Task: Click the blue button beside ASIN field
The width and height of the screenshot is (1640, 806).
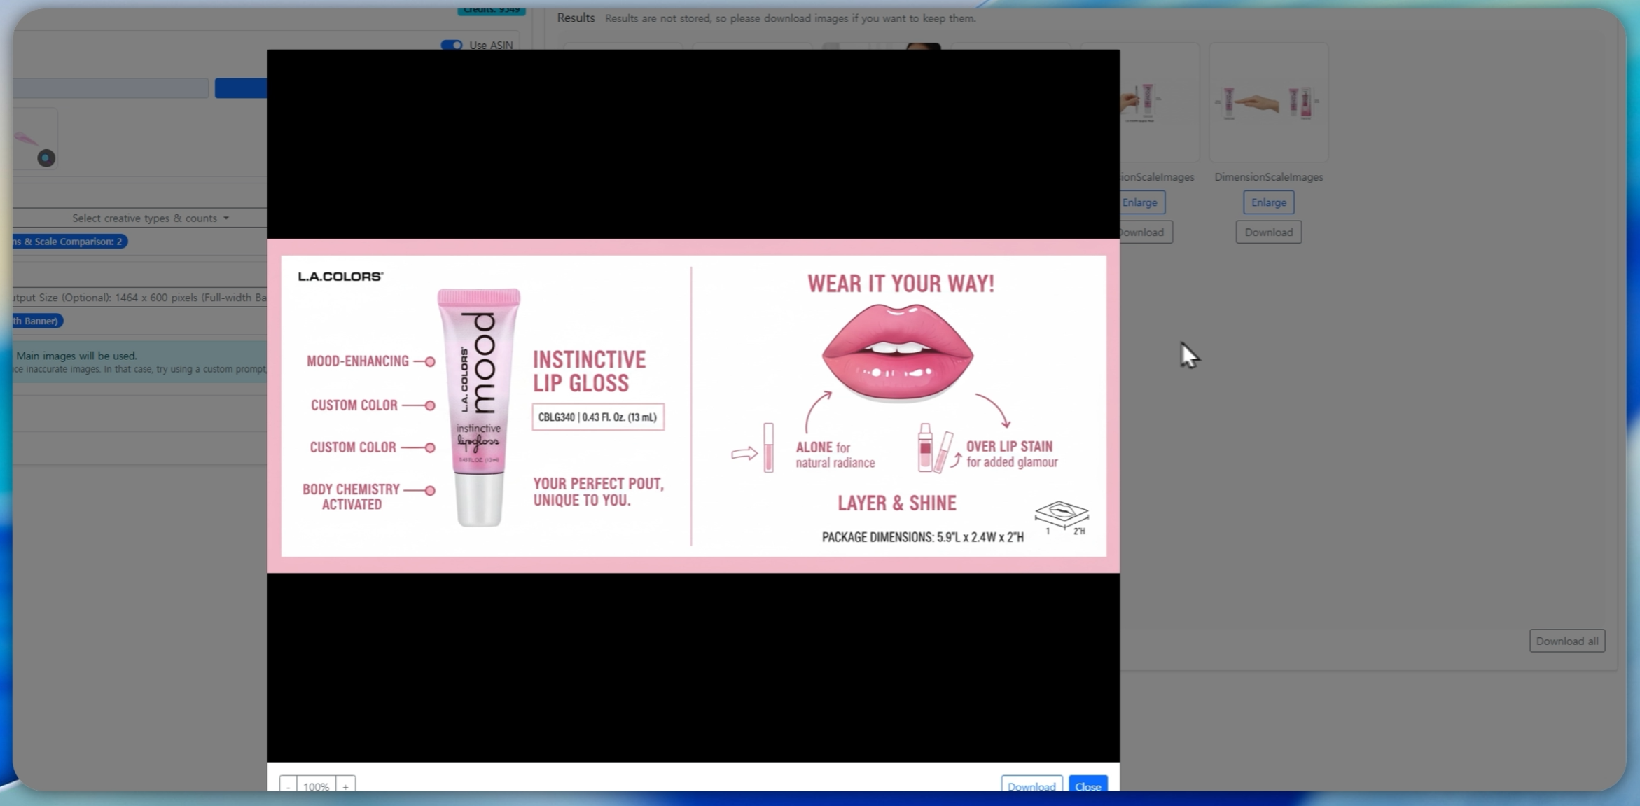Action: (240, 88)
